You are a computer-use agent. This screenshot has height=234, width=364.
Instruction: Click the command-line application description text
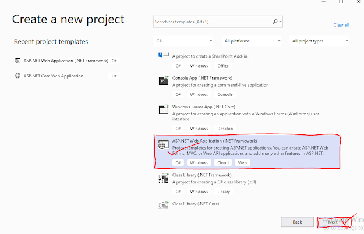pos(220,85)
